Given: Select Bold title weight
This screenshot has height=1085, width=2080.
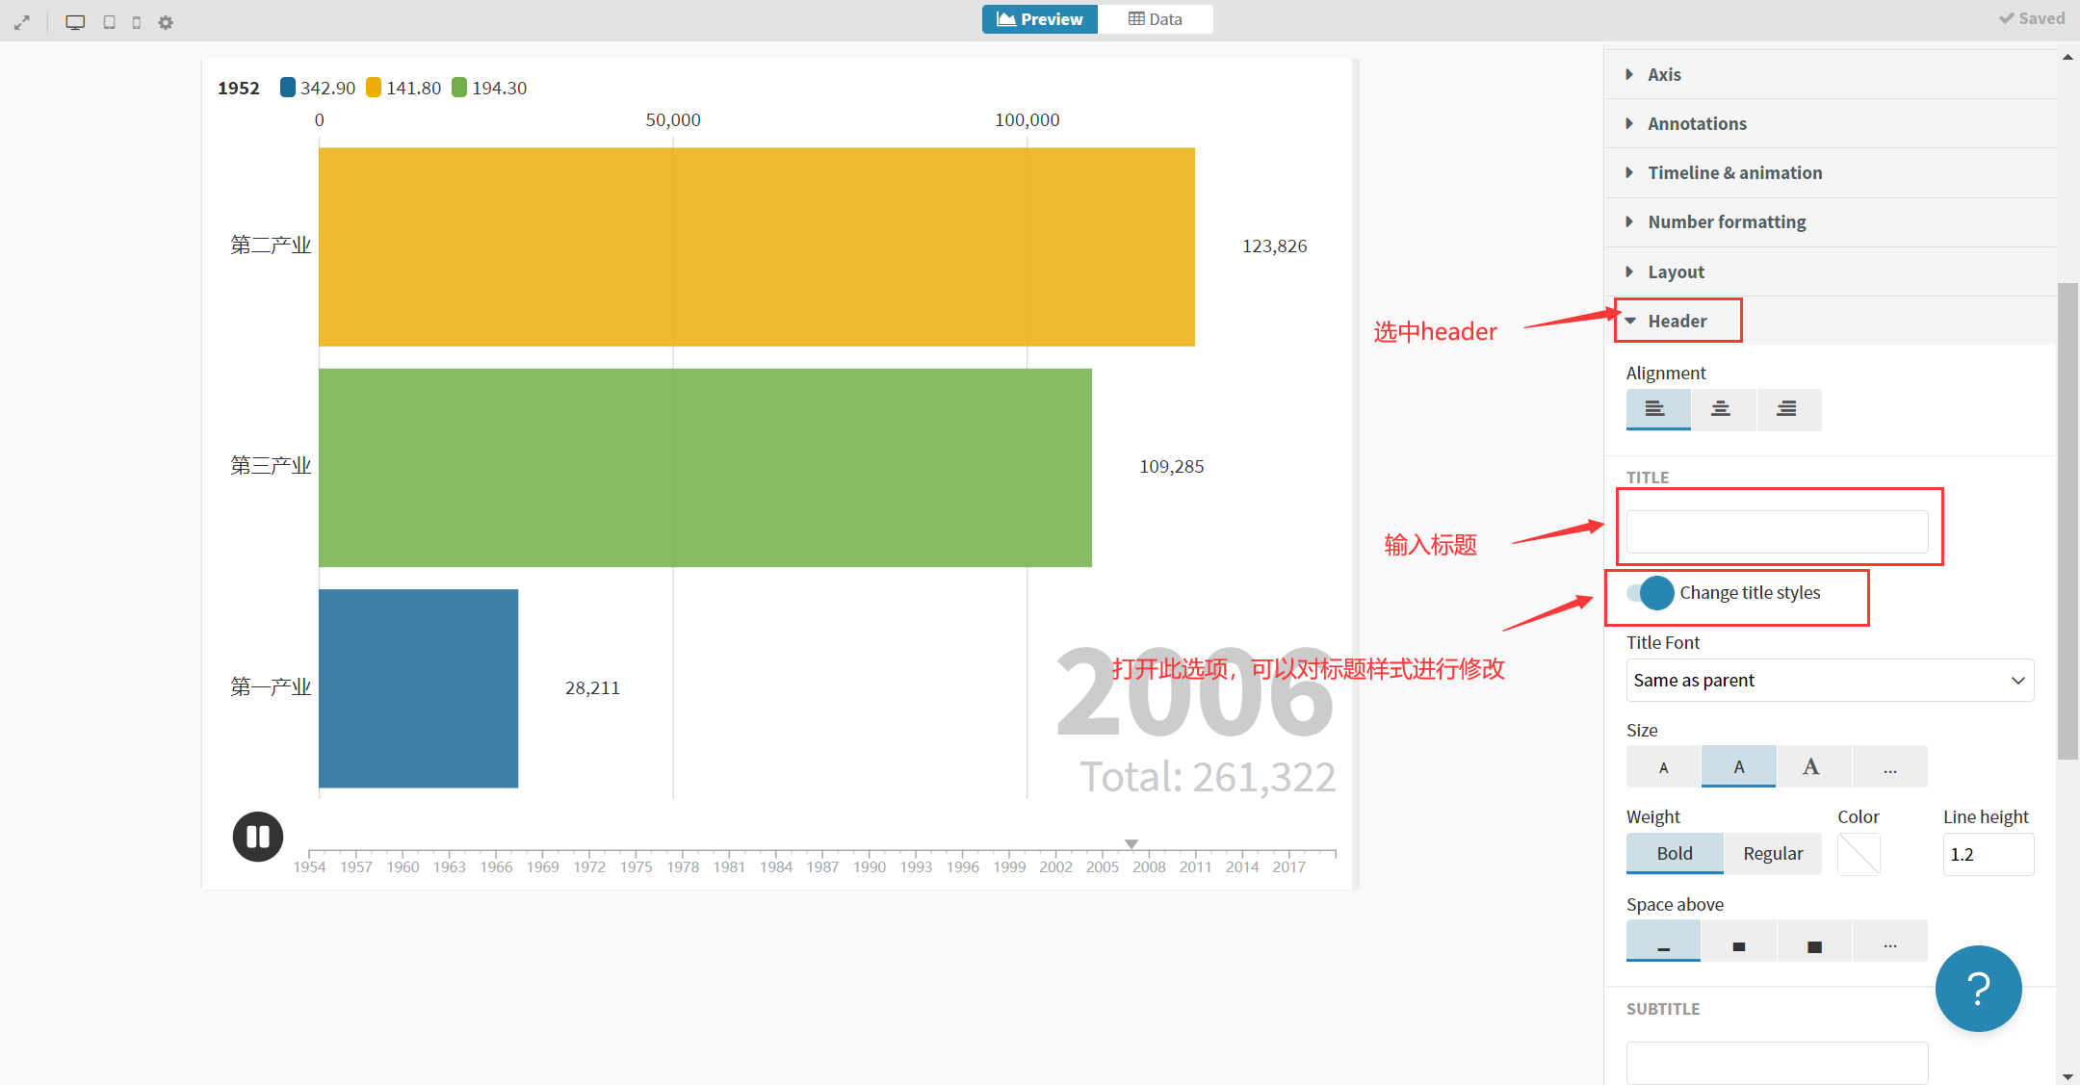Looking at the screenshot, I should point(1674,854).
